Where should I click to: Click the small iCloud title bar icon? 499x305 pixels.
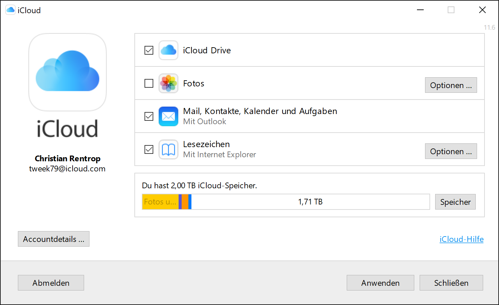tap(10, 10)
